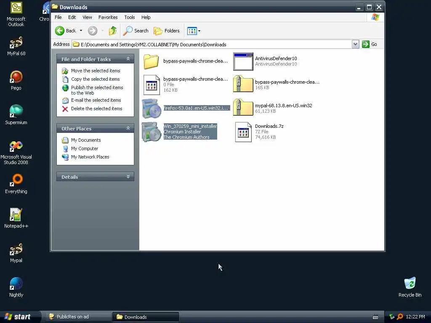431x323 pixels.
Task: Click the tray search magnifier icon
Action: pyautogui.click(x=400, y=317)
